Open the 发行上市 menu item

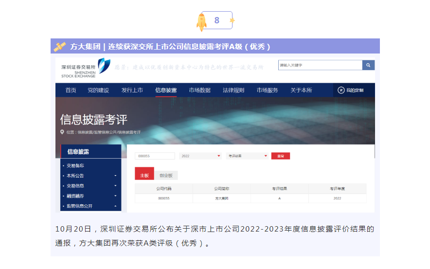tap(132, 90)
